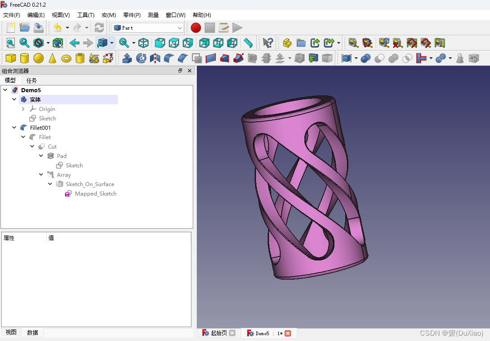Fit selection in view
Image resolution: width=490 pixels, height=341 pixels.
point(24,43)
